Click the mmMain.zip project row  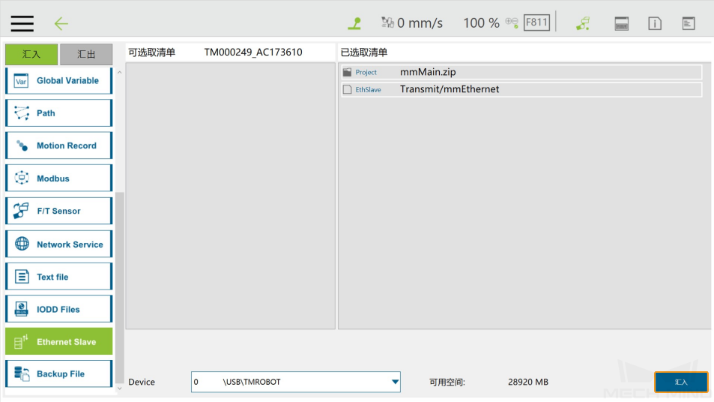(521, 72)
